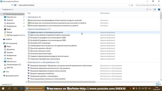Click AdvancedControlPanel taskbar button
This screenshot has height=91, width=162.
point(35,88)
